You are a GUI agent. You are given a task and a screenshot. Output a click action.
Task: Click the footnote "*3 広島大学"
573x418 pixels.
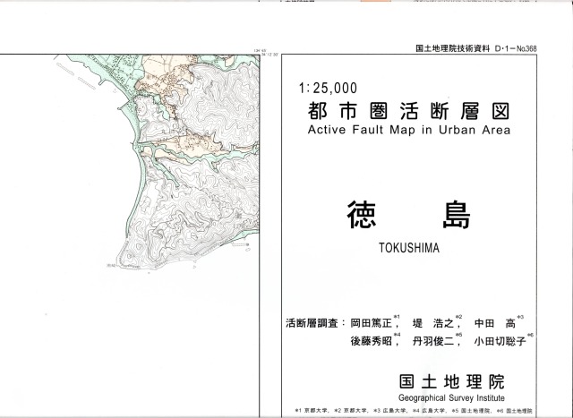pos(389,411)
